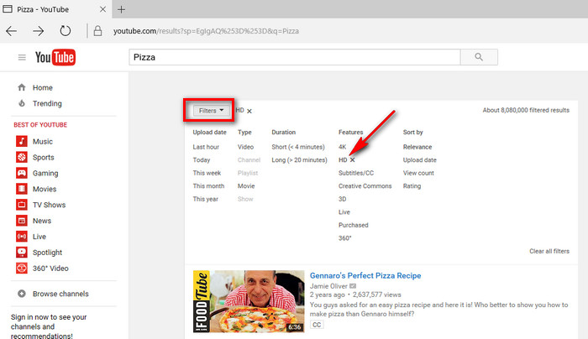Click the 360° Video icon
Image resolution: width=588 pixels, height=339 pixels.
tap(22, 269)
